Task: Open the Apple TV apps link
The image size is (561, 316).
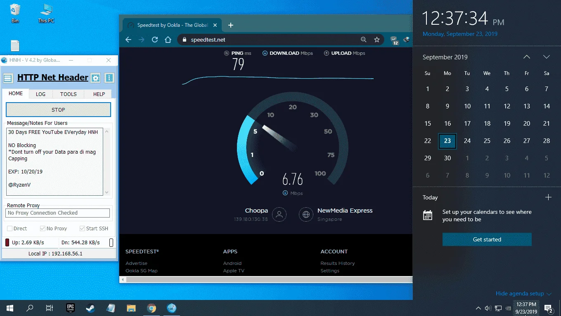Action: click(234, 271)
